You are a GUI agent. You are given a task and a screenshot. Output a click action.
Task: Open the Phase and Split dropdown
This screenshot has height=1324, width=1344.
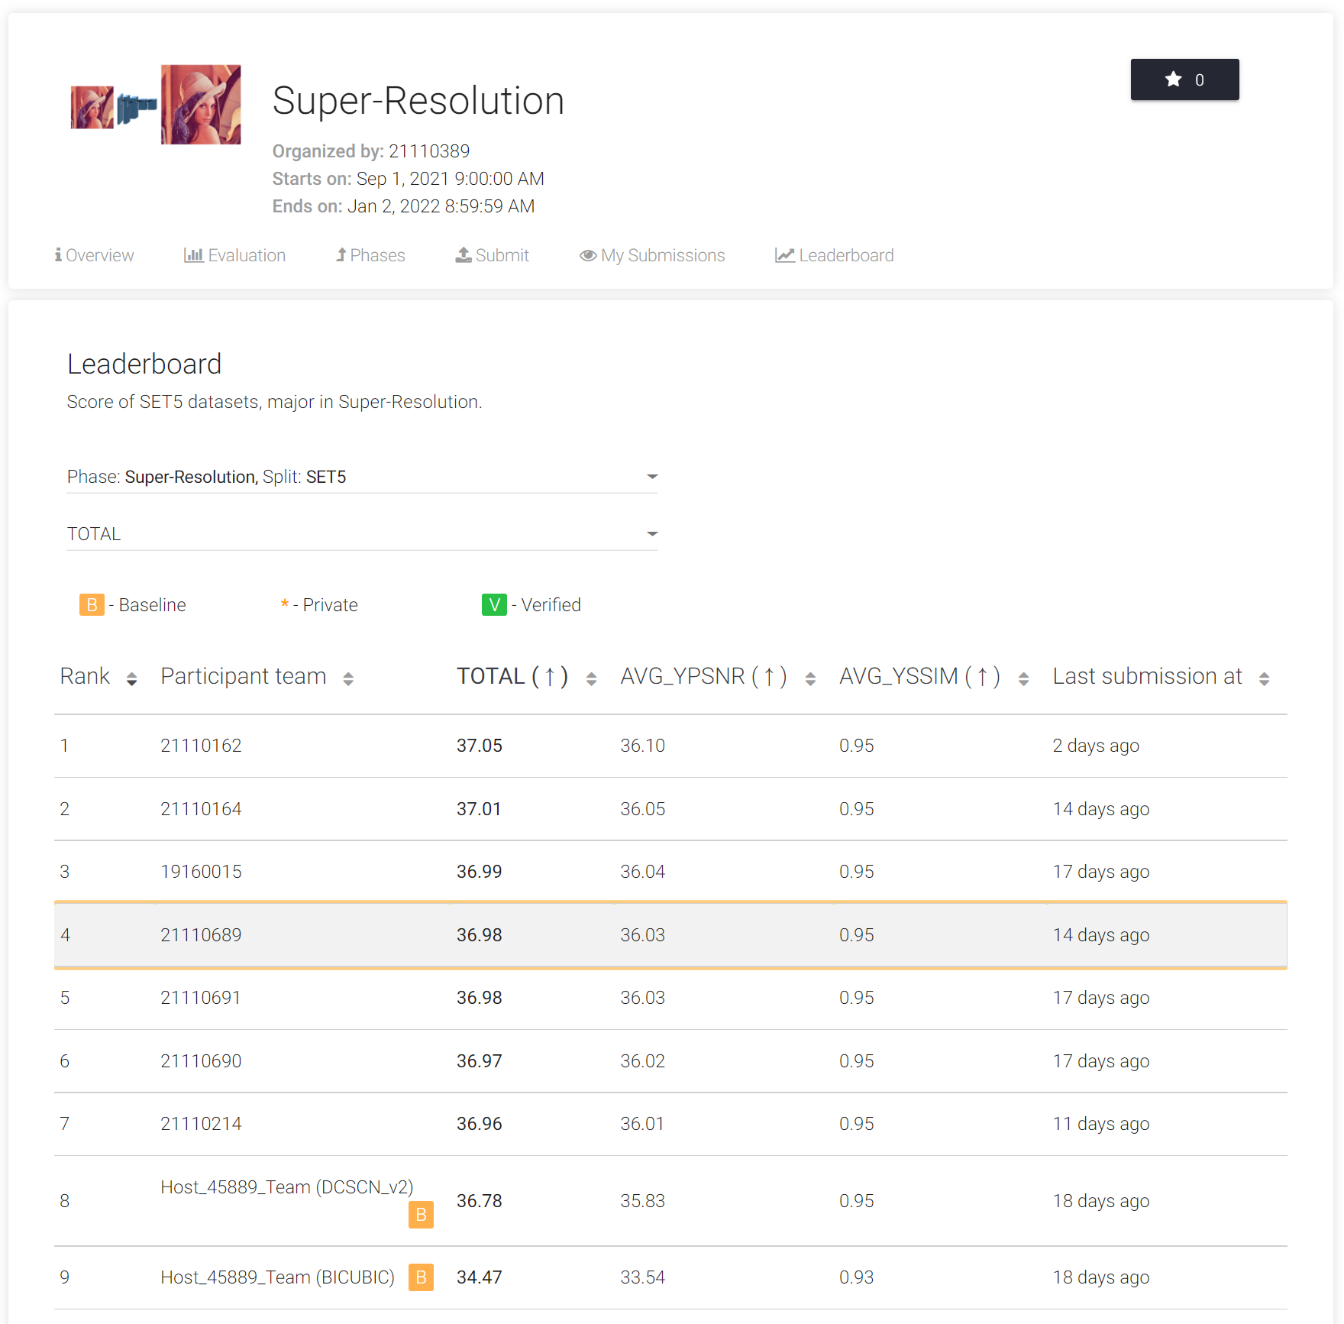click(653, 476)
